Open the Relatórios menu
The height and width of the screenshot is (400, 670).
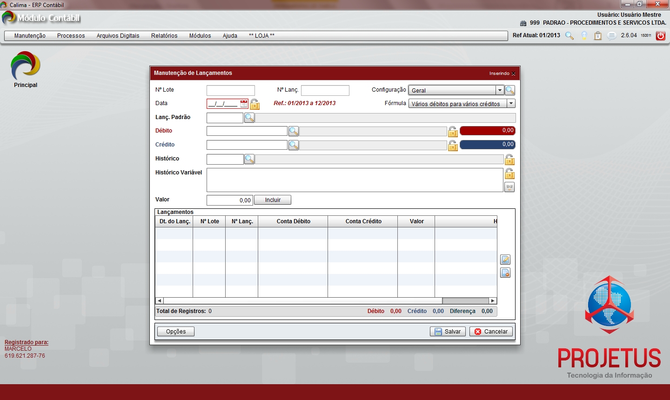(164, 36)
